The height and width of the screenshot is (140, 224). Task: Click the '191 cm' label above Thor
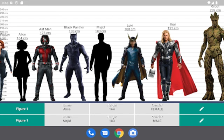[173, 28]
